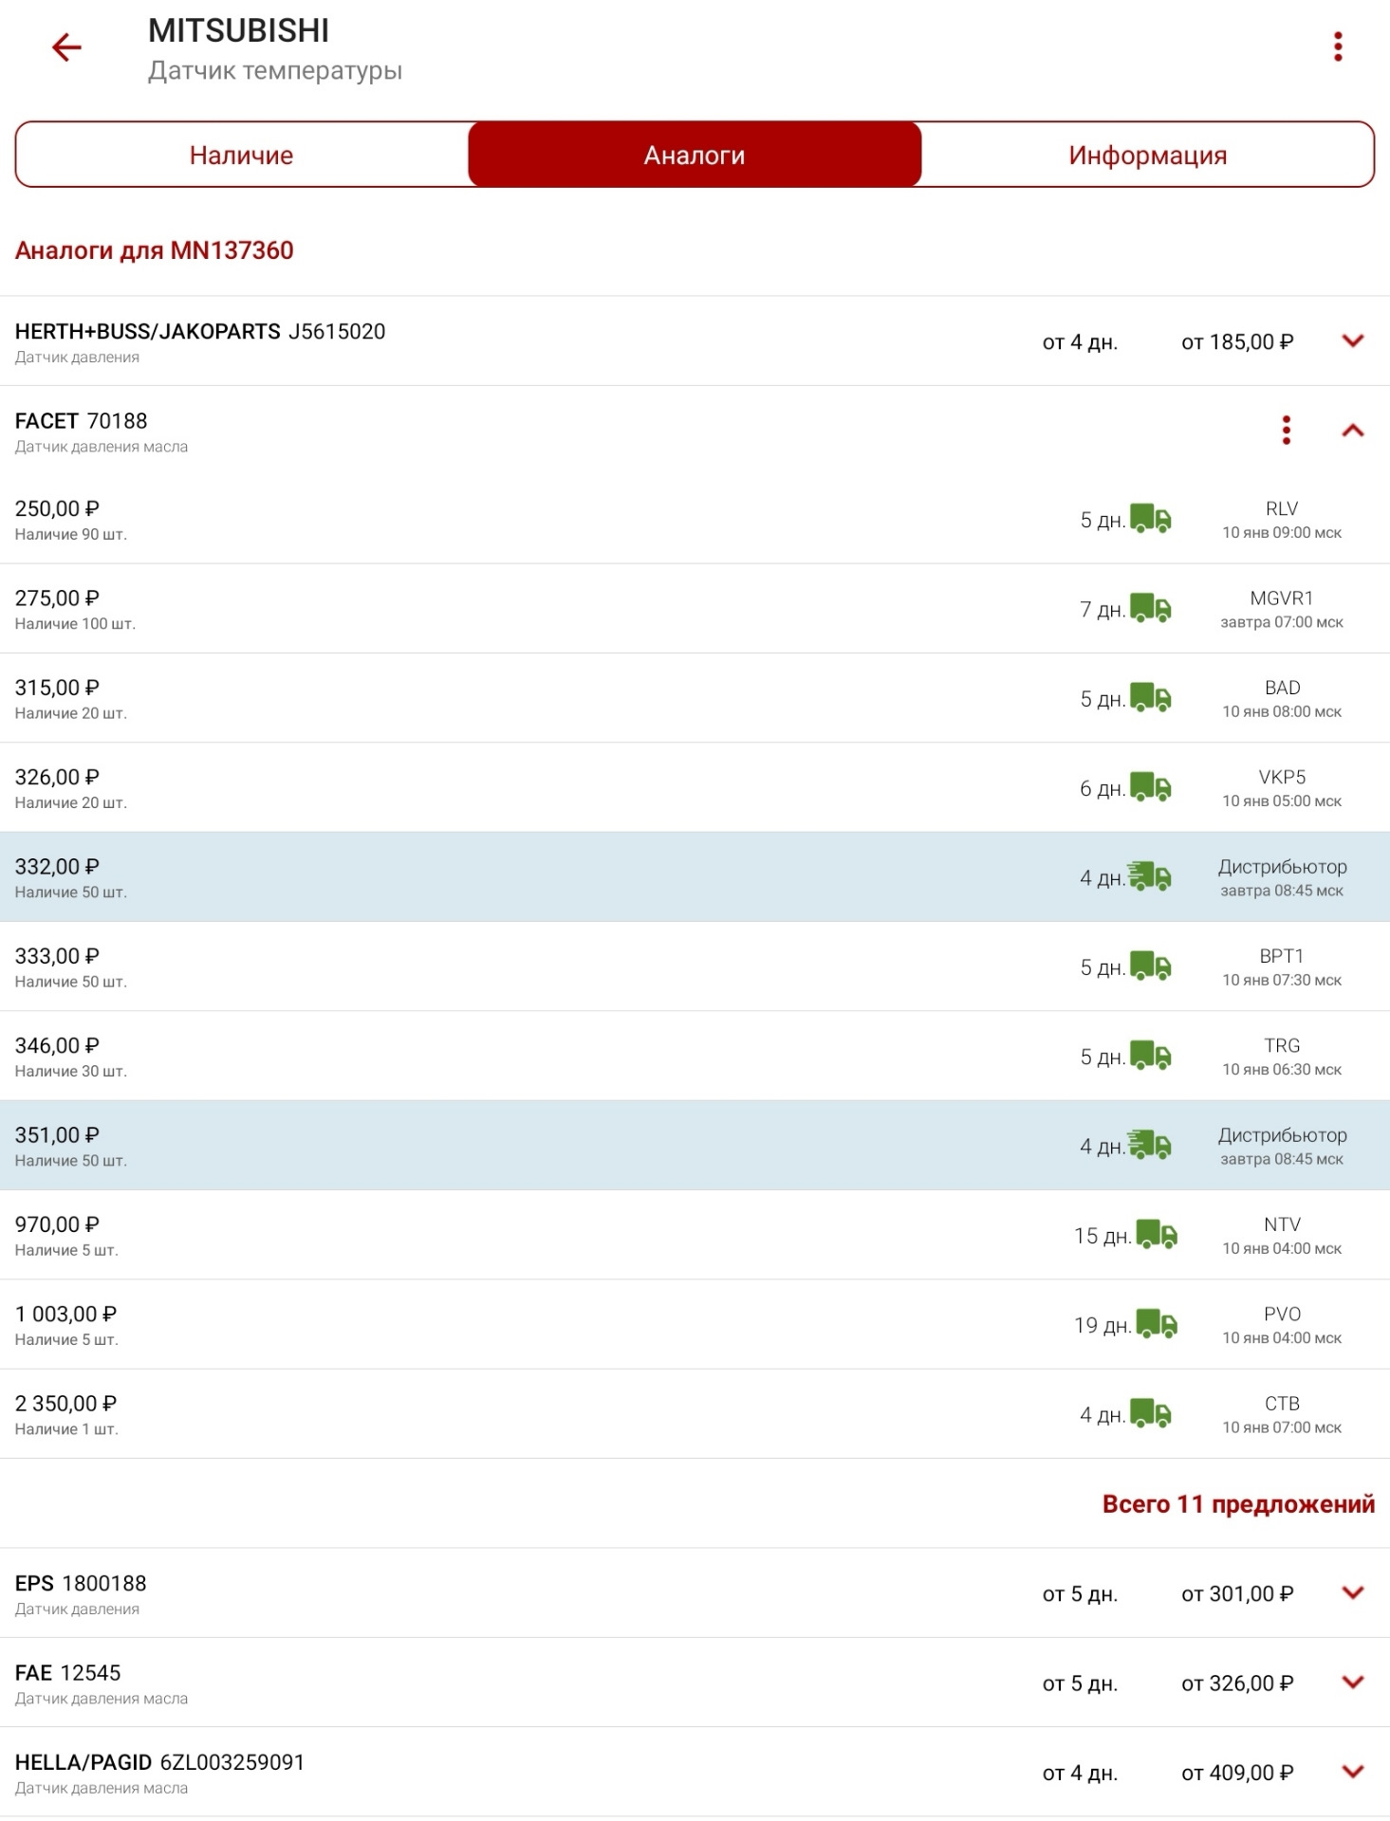Viewport: 1390px width, 1821px height.
Task: Select the Аналоги tab
Action: pyautogui.click(x=695, y=155)
